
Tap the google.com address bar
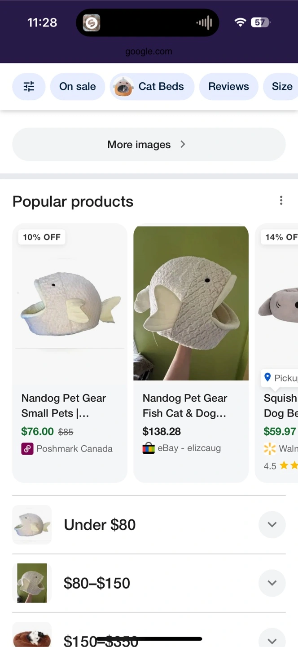149,51
